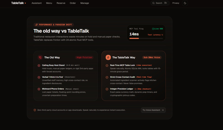Click the Integer-Precision Ledger heading
Image resolution: width=223 pixels, height=130 pixels.
[x=121, y=89]
